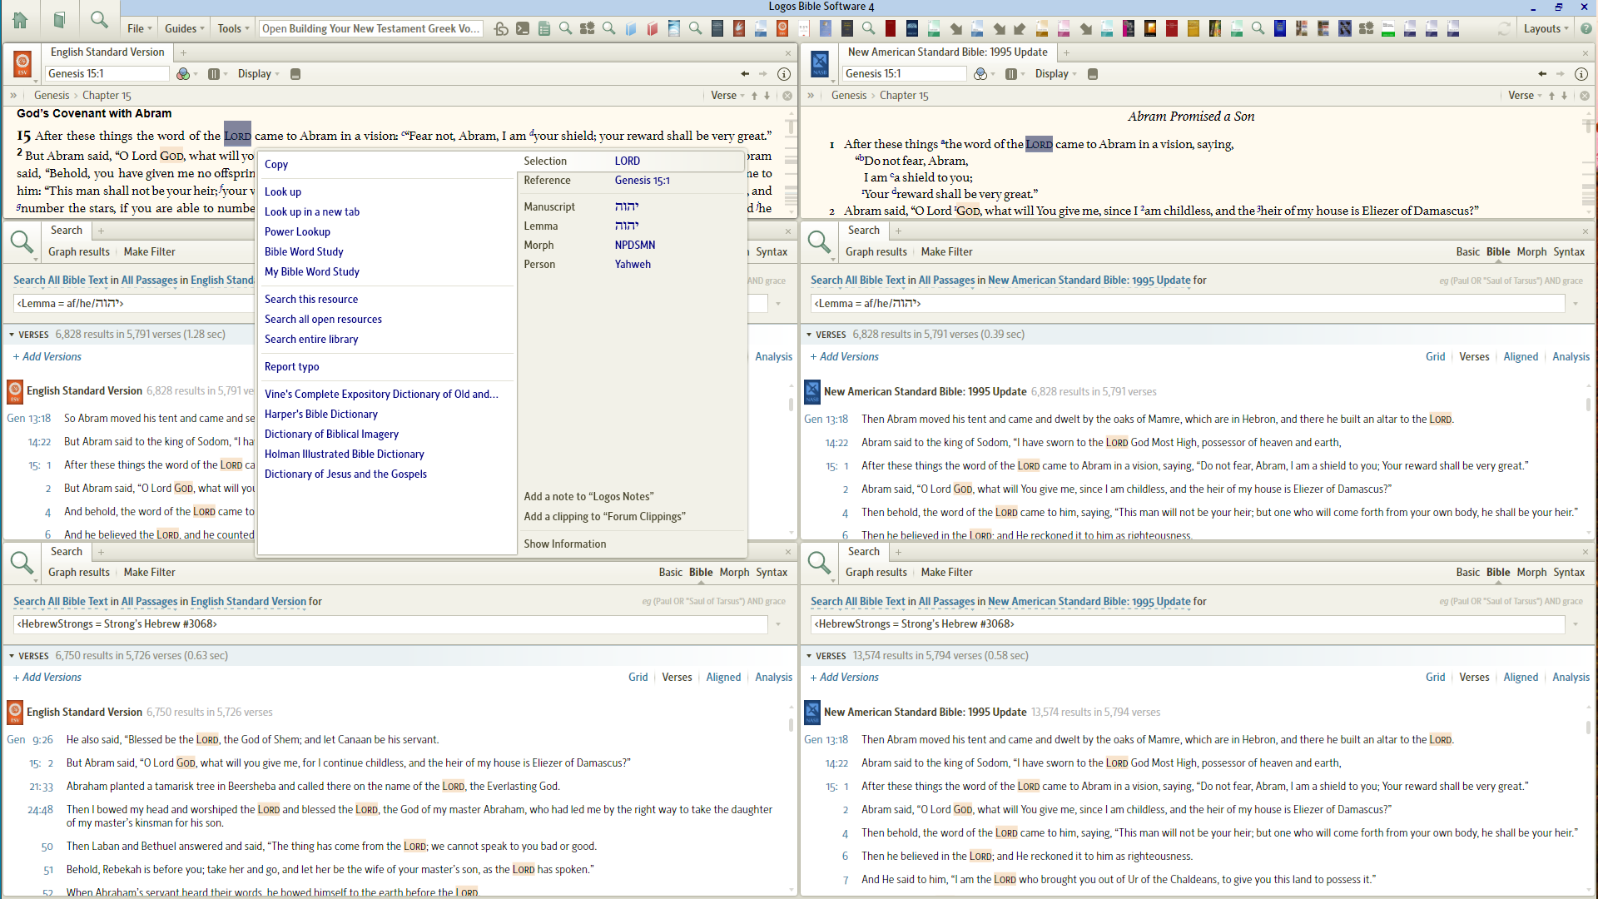The image size is (1598, 899).
Task: Click the command box at top toolbar
Action: click(371, 28)
